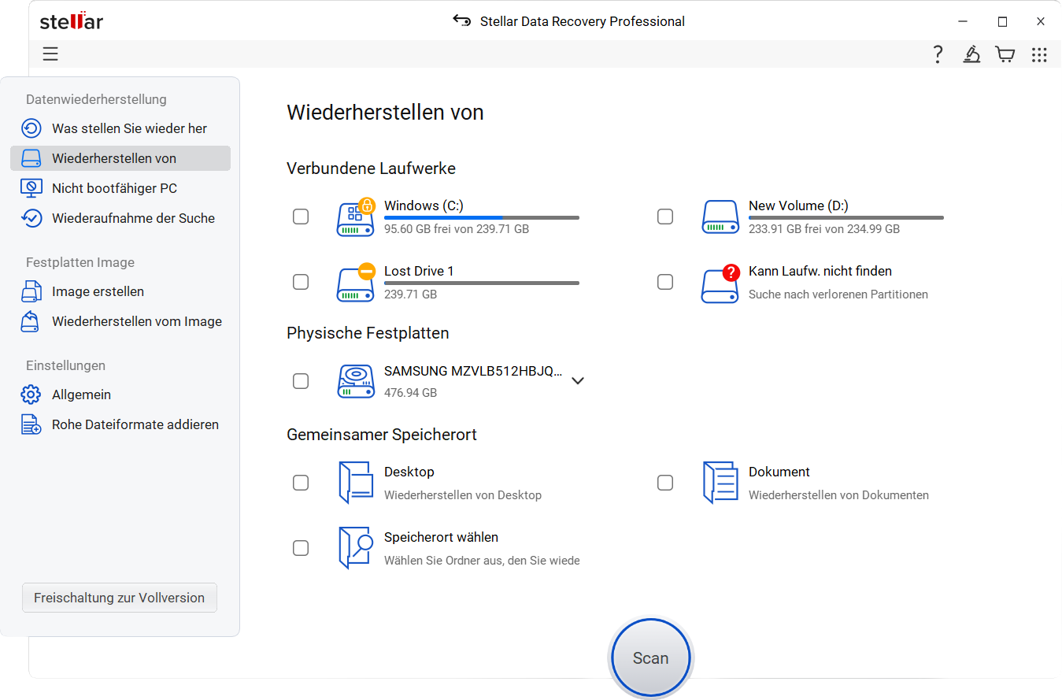The image size is (1062, 700).
Task: Click the Wiederaufnahme der Suche icon
Action: pos(31,218)
